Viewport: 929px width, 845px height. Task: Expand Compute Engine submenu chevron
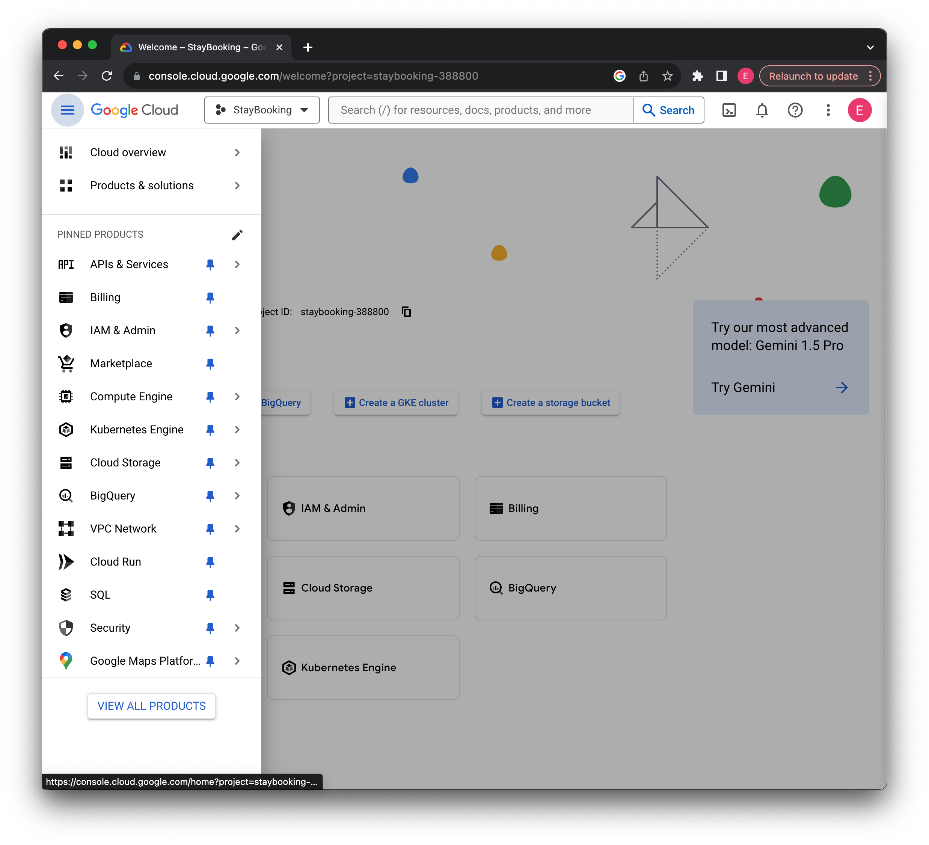point(237,397)
